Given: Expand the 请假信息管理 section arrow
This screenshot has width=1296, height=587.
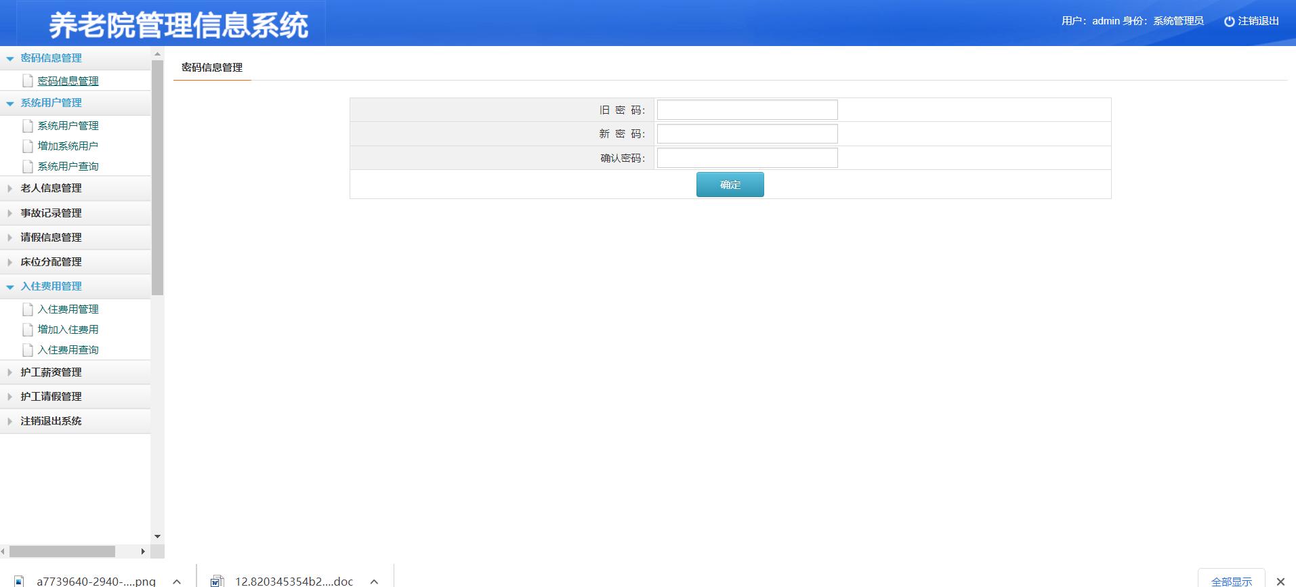Looking at the screenshot, I should (9, 238).
